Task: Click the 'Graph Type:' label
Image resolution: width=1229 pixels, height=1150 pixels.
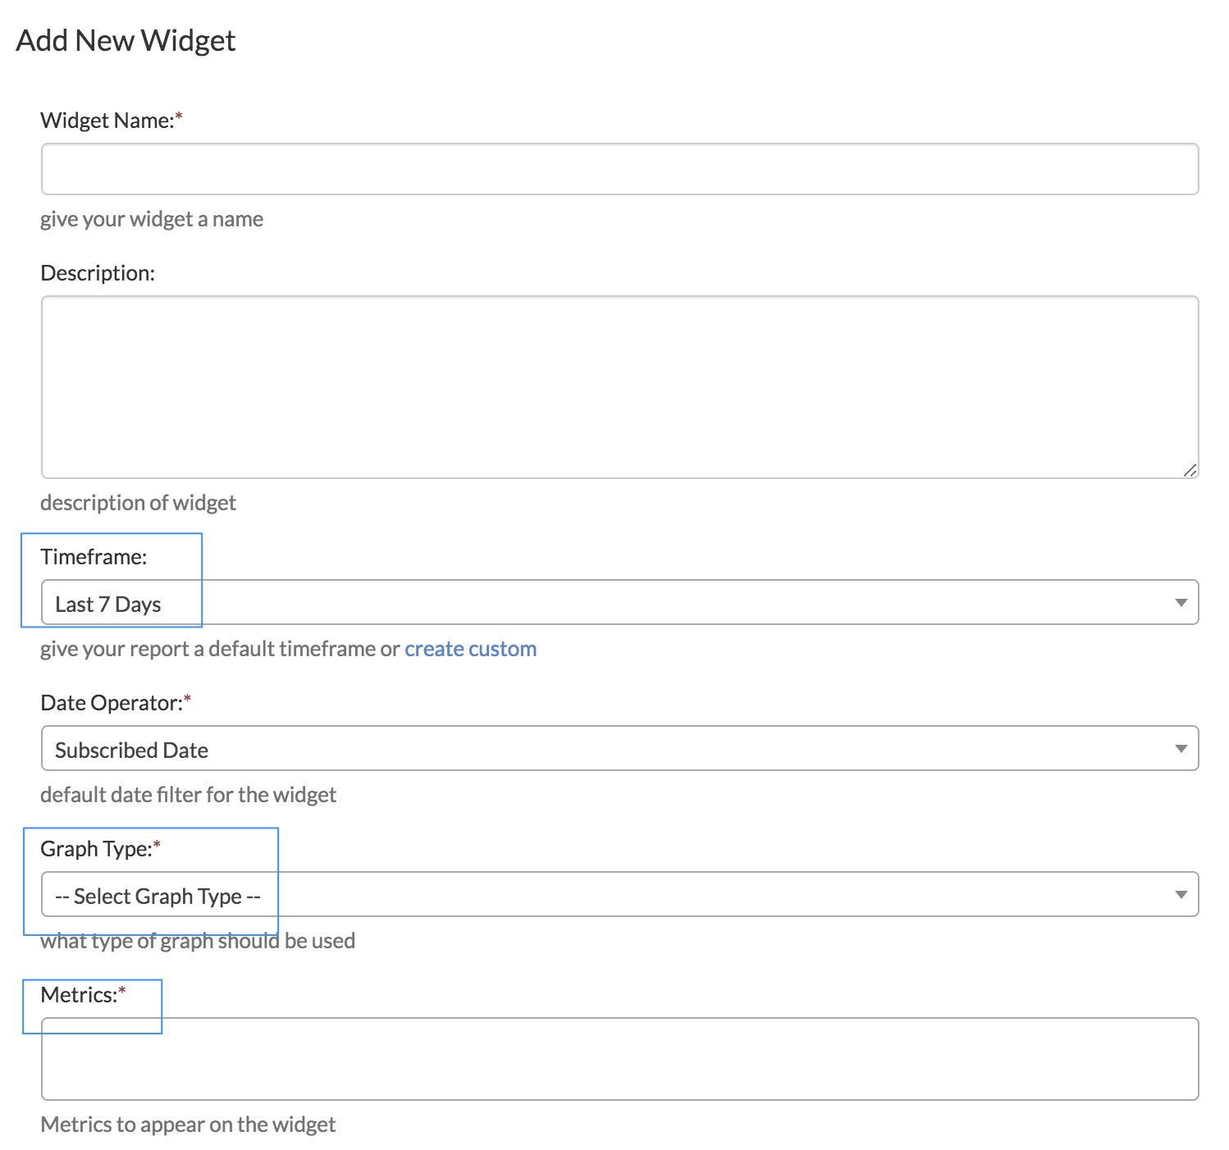Action: (x=96, y=849)
